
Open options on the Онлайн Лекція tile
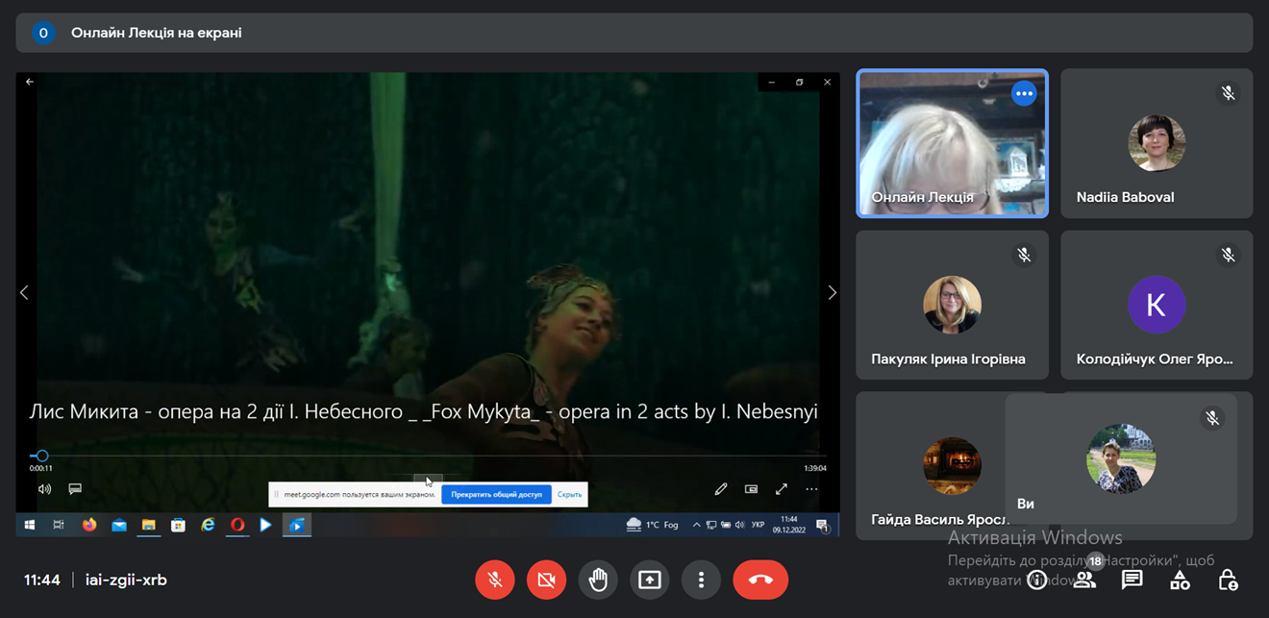tap(1024, 93)
